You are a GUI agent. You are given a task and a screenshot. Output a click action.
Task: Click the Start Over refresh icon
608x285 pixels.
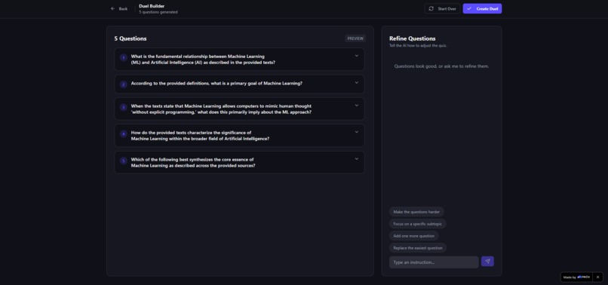click(x=431, y=8)
